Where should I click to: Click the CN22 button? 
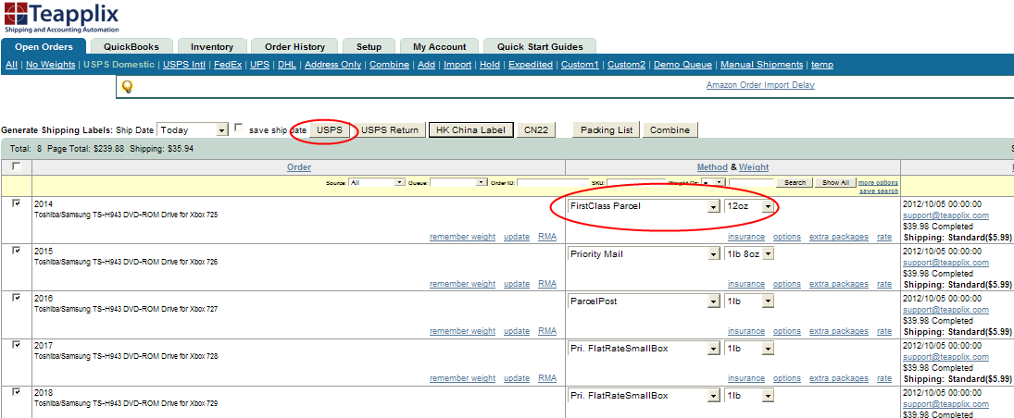(x=536, y=129)
